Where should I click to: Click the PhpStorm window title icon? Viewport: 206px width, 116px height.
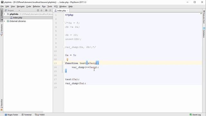[x=2, y=2]
